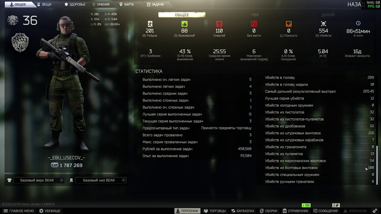Click the level 36 rank badge icon
This screenshot has height=214, width=381.
[x=13, y=21]
